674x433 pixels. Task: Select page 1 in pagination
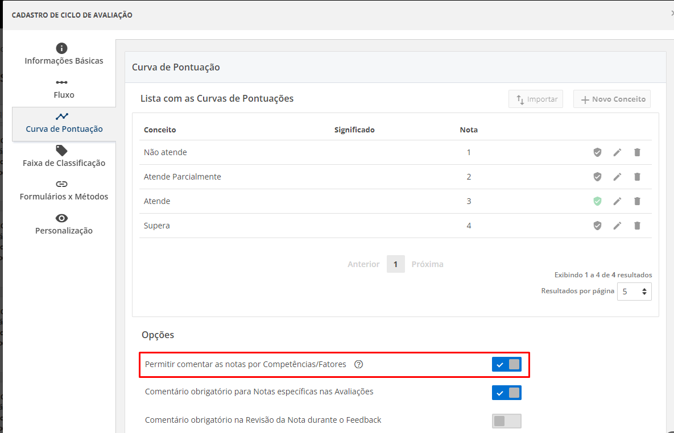tap(396, 264)
